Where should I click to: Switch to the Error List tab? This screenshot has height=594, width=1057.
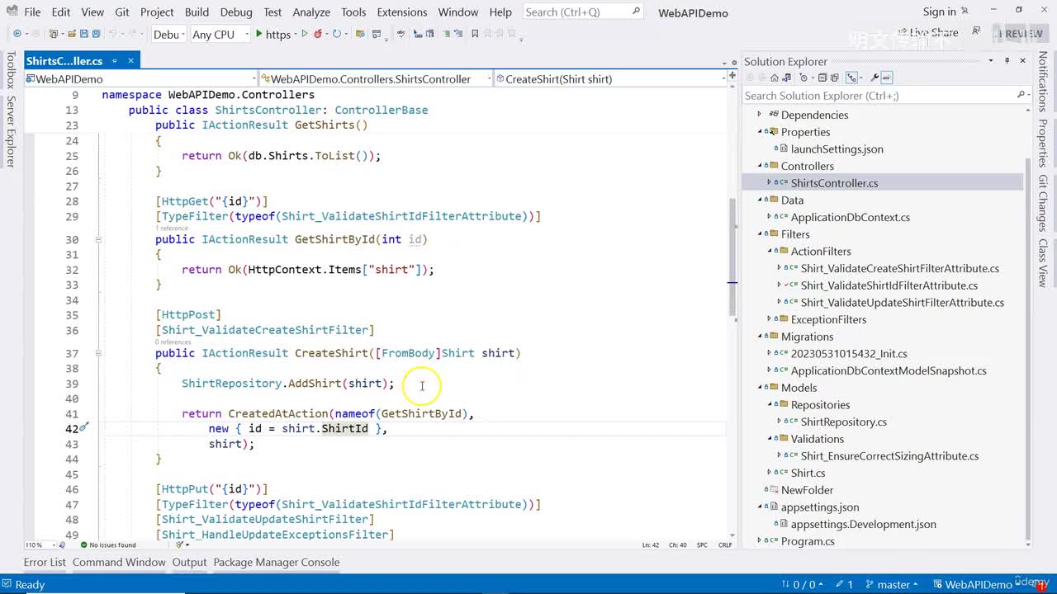(45, 562)
